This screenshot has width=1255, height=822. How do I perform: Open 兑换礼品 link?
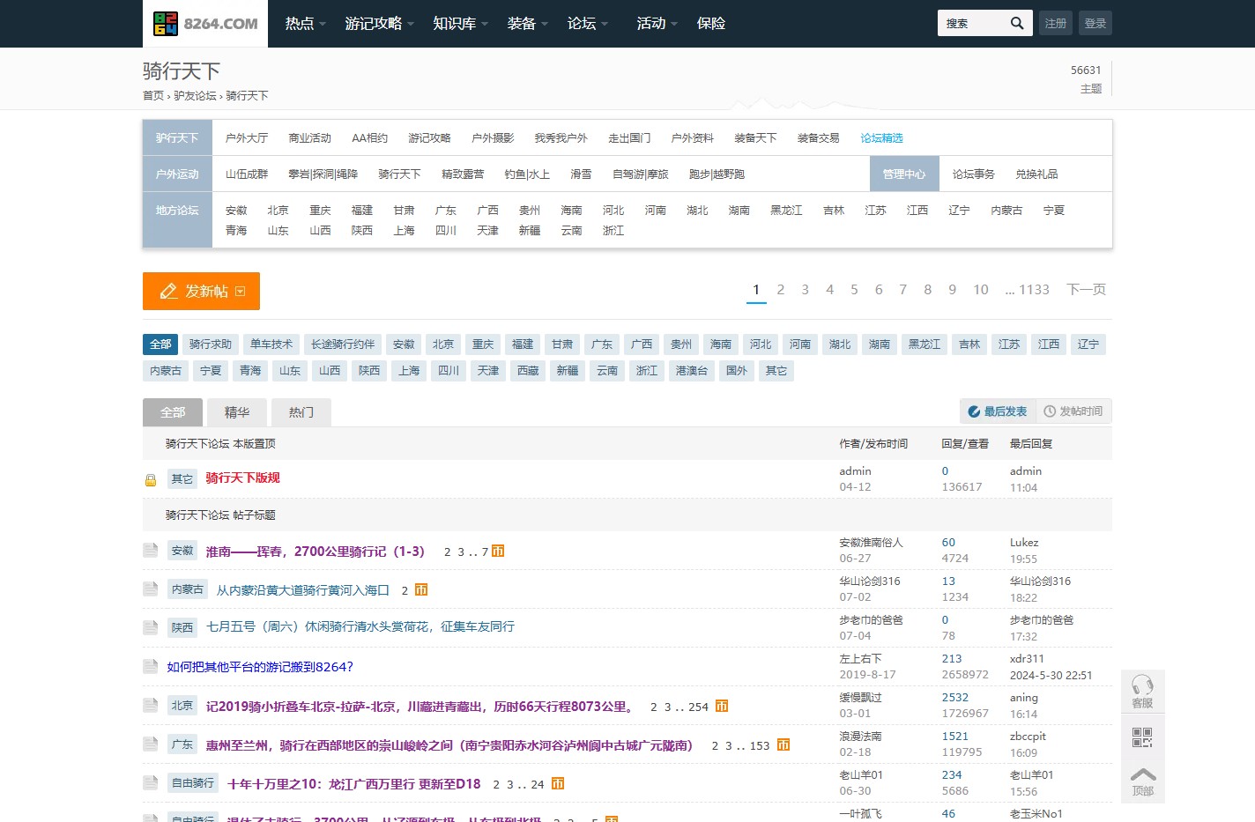coord(1036,174)
